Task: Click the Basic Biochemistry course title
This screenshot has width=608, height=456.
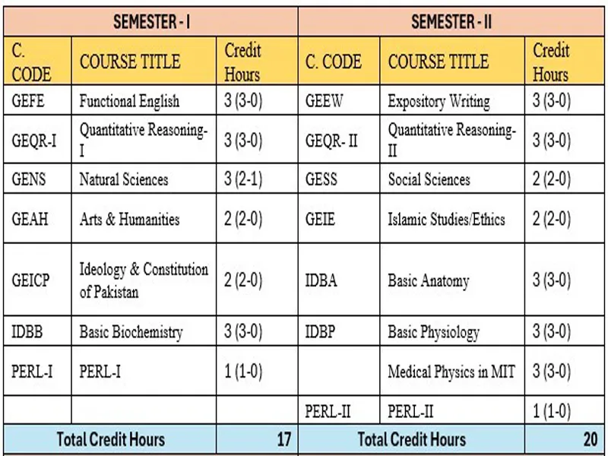Action: tap(131, 332)
